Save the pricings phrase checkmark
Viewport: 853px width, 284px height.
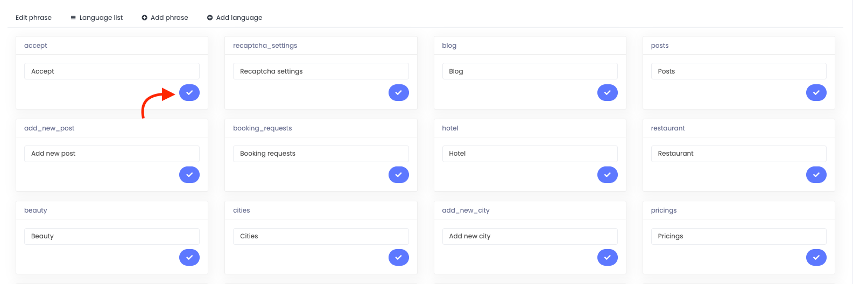pyautogui.click(x=816, y=258)
